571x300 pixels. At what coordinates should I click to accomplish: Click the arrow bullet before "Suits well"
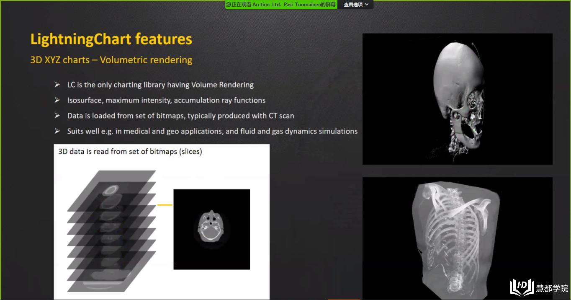57,131
